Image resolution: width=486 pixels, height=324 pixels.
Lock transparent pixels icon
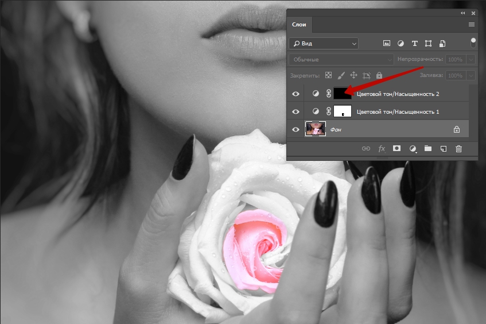pos(329,75)
